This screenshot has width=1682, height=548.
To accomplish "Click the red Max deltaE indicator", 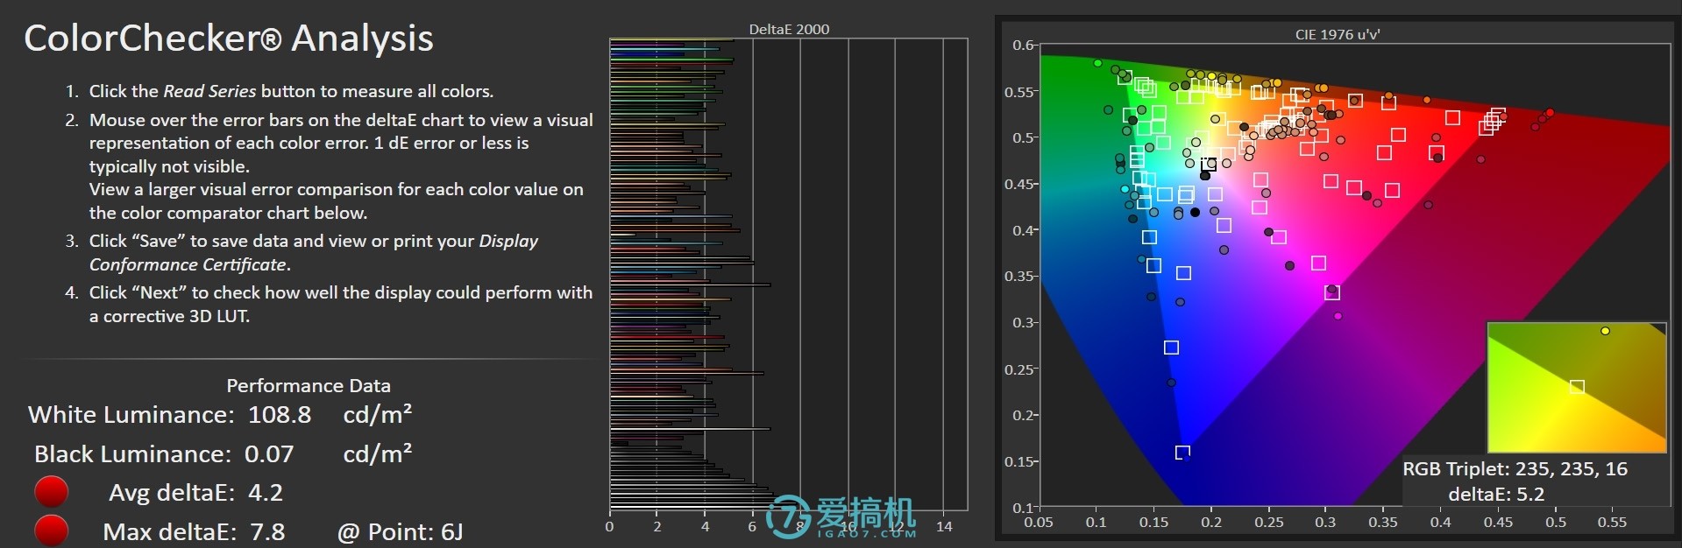I will point(51,530).
